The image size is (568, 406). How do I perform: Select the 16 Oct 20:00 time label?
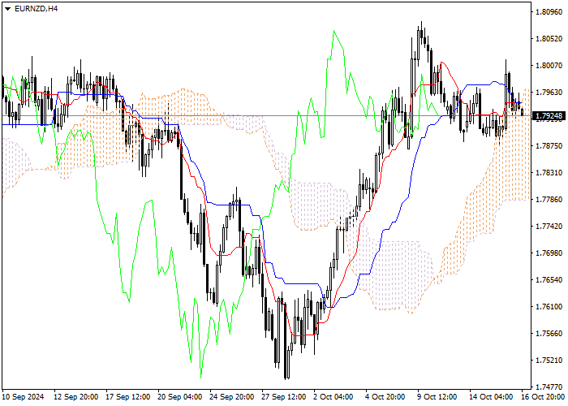tap(543, 397)
